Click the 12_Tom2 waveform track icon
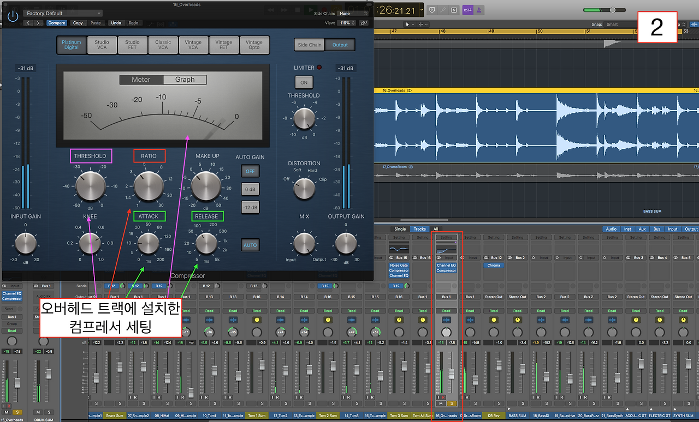699x422 pixels. 280,319
